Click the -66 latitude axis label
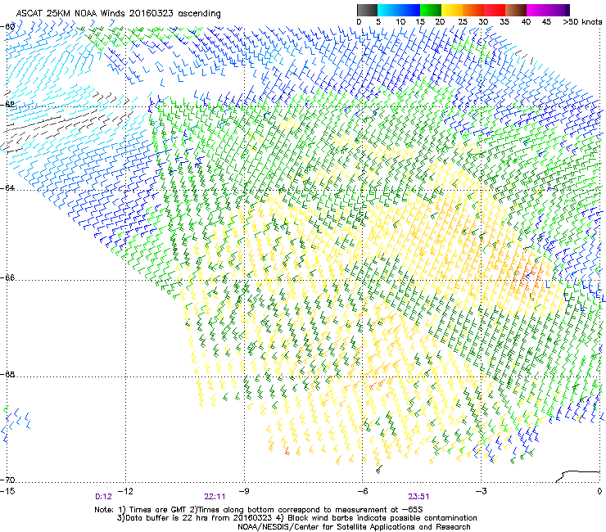The width and height of the screenshot is (606, 532). coord(8,277)
